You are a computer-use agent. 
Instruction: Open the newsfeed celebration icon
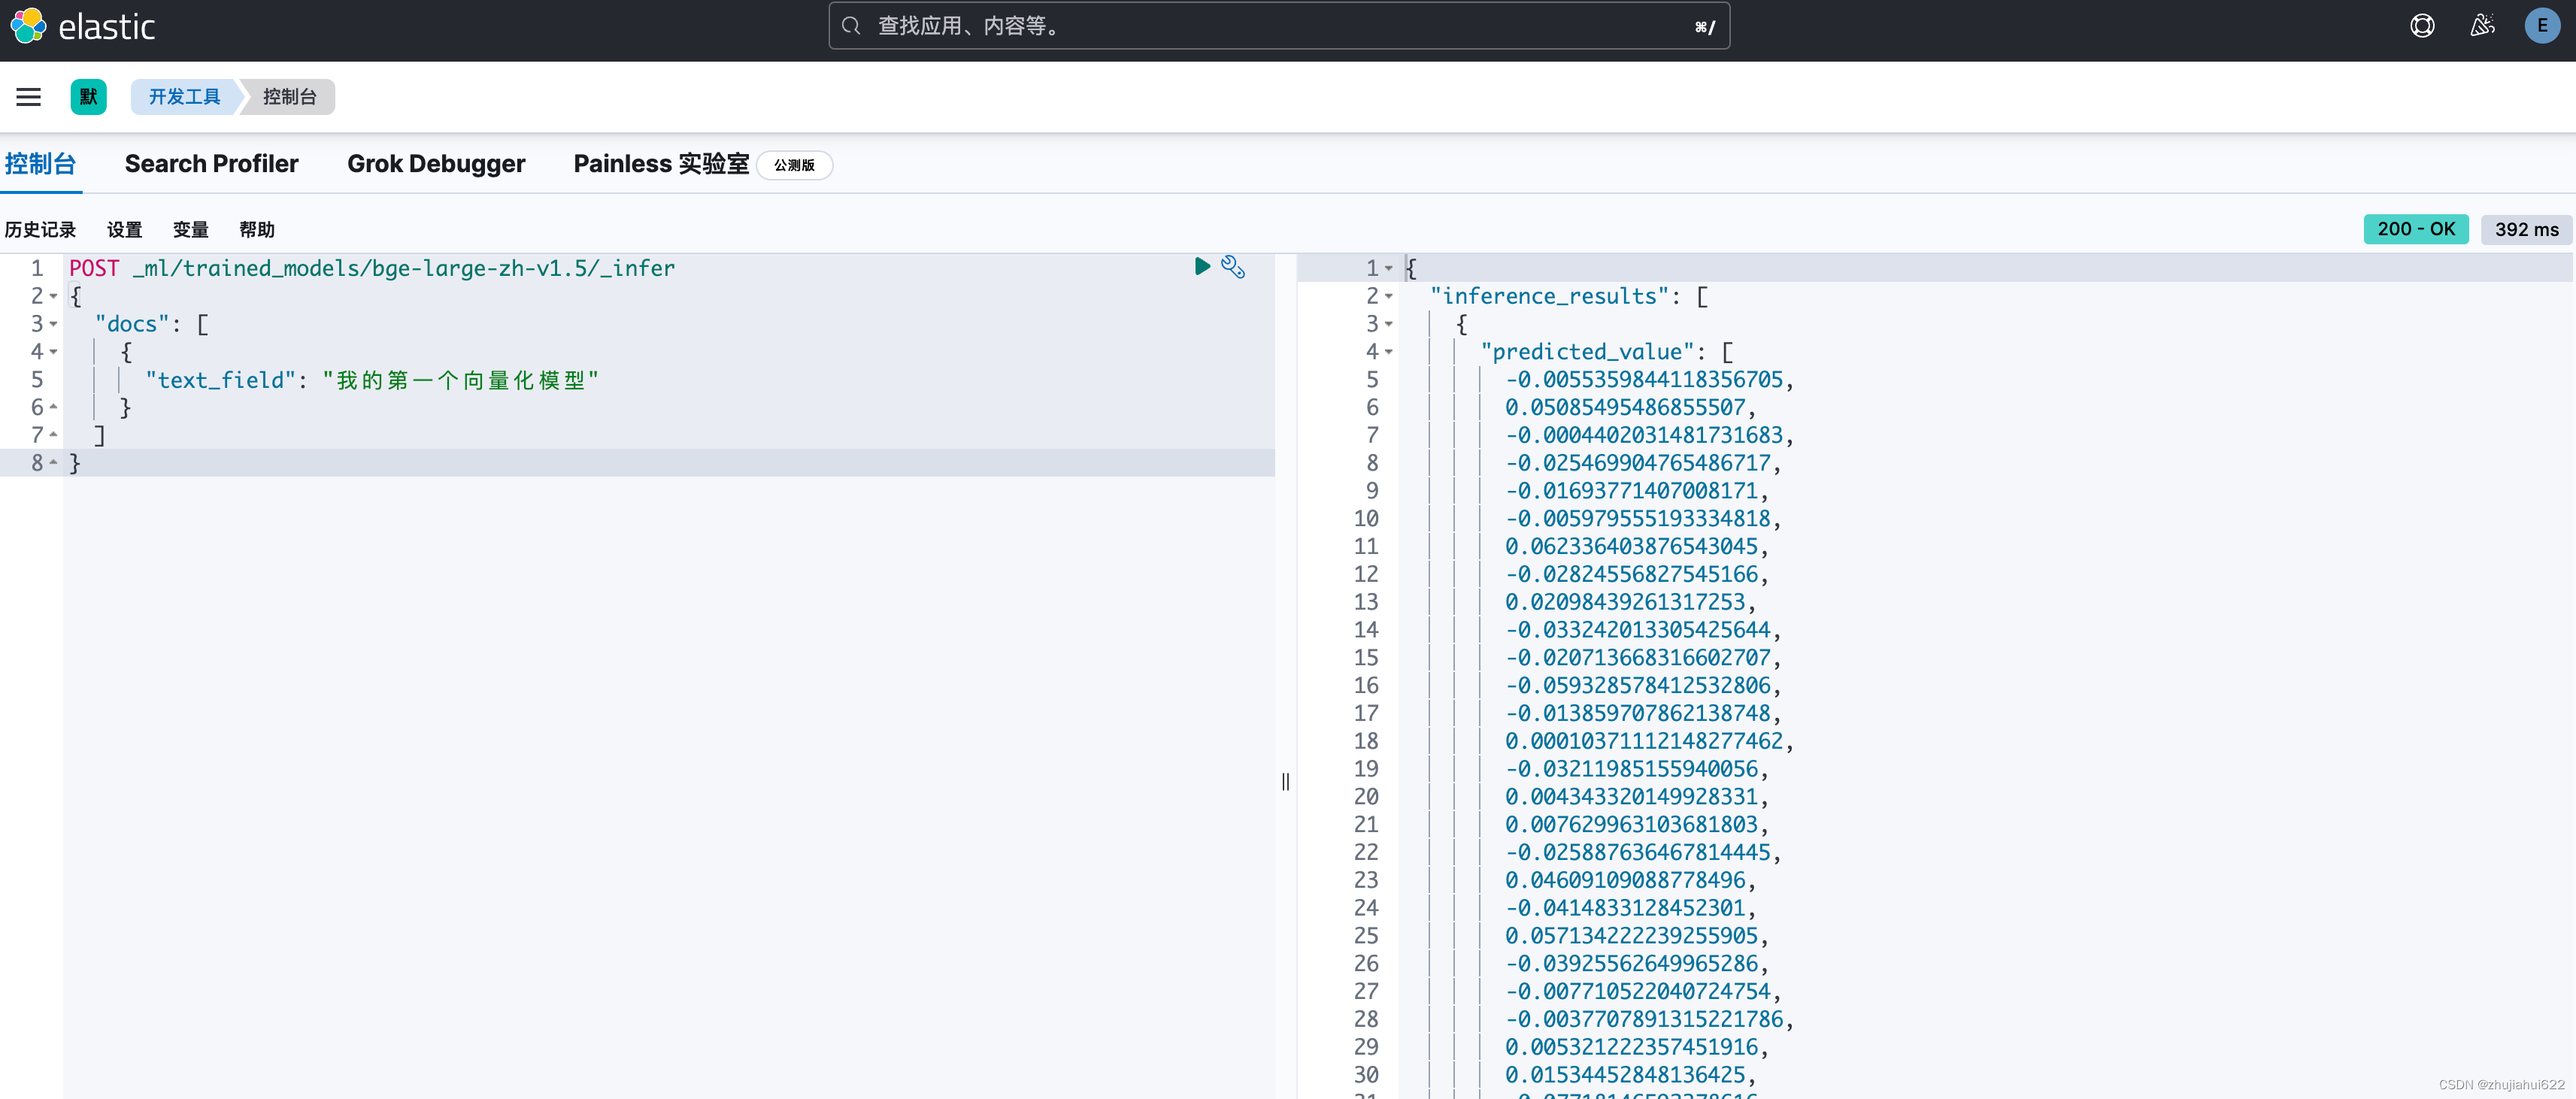[x=2482, y=26]
